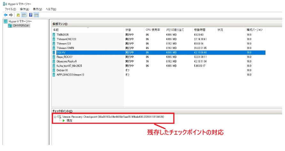The height and width of the screenshot is (151, 285).
Task: Click the 1% CPU usage of GluesyncRocky9
Action: coord(147,61)
